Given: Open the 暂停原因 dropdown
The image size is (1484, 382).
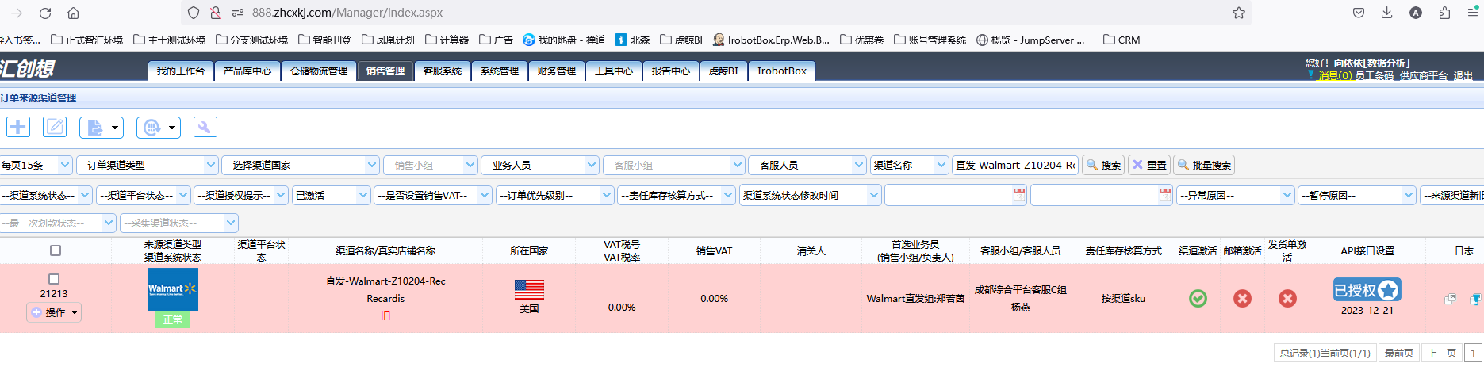Looking at the screenshot, I should pos(1357,195).
